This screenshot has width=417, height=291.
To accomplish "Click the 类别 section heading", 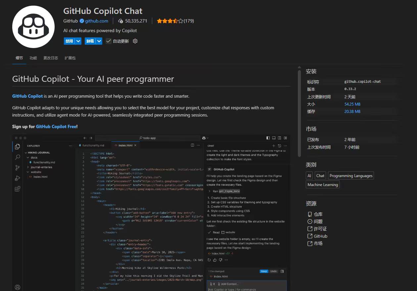I will 311,165.
